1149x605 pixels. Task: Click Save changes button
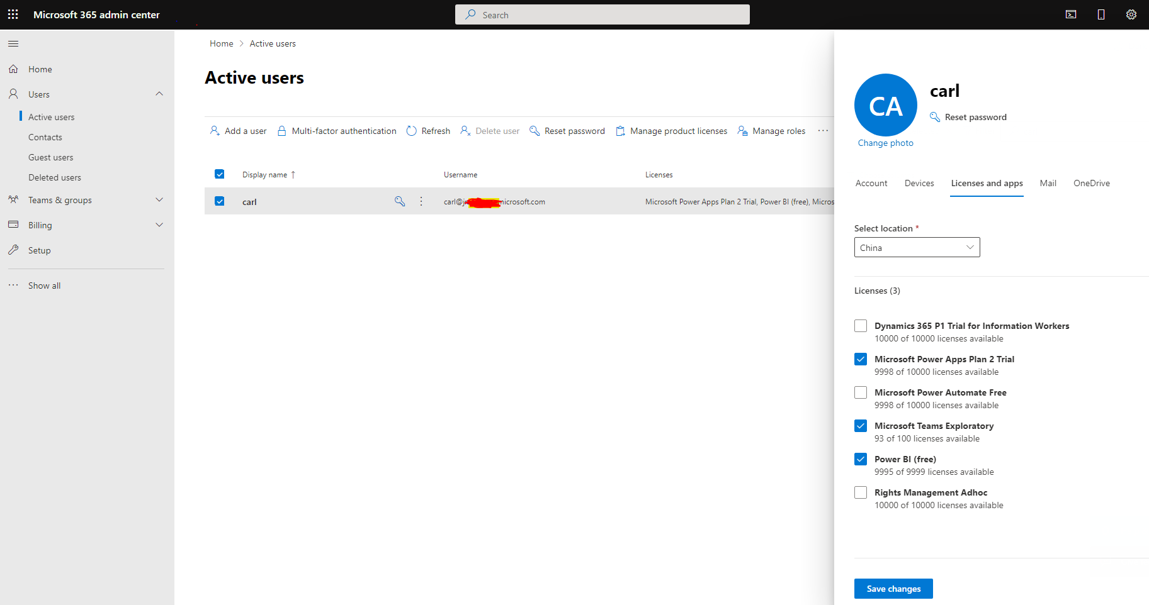point(893,589)
